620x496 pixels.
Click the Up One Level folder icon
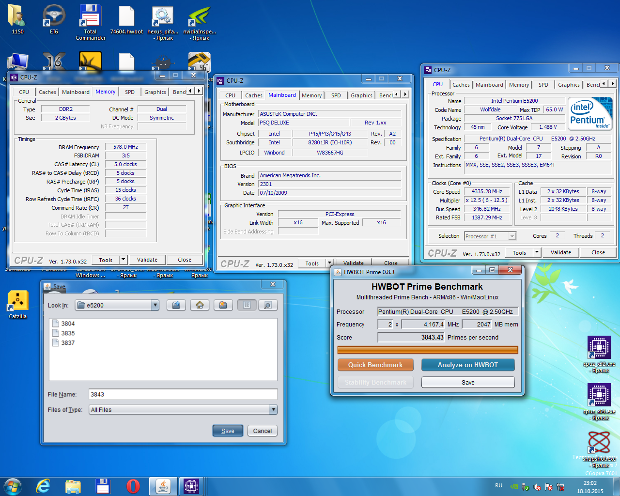pyautogui.click(x=176, y=305)
